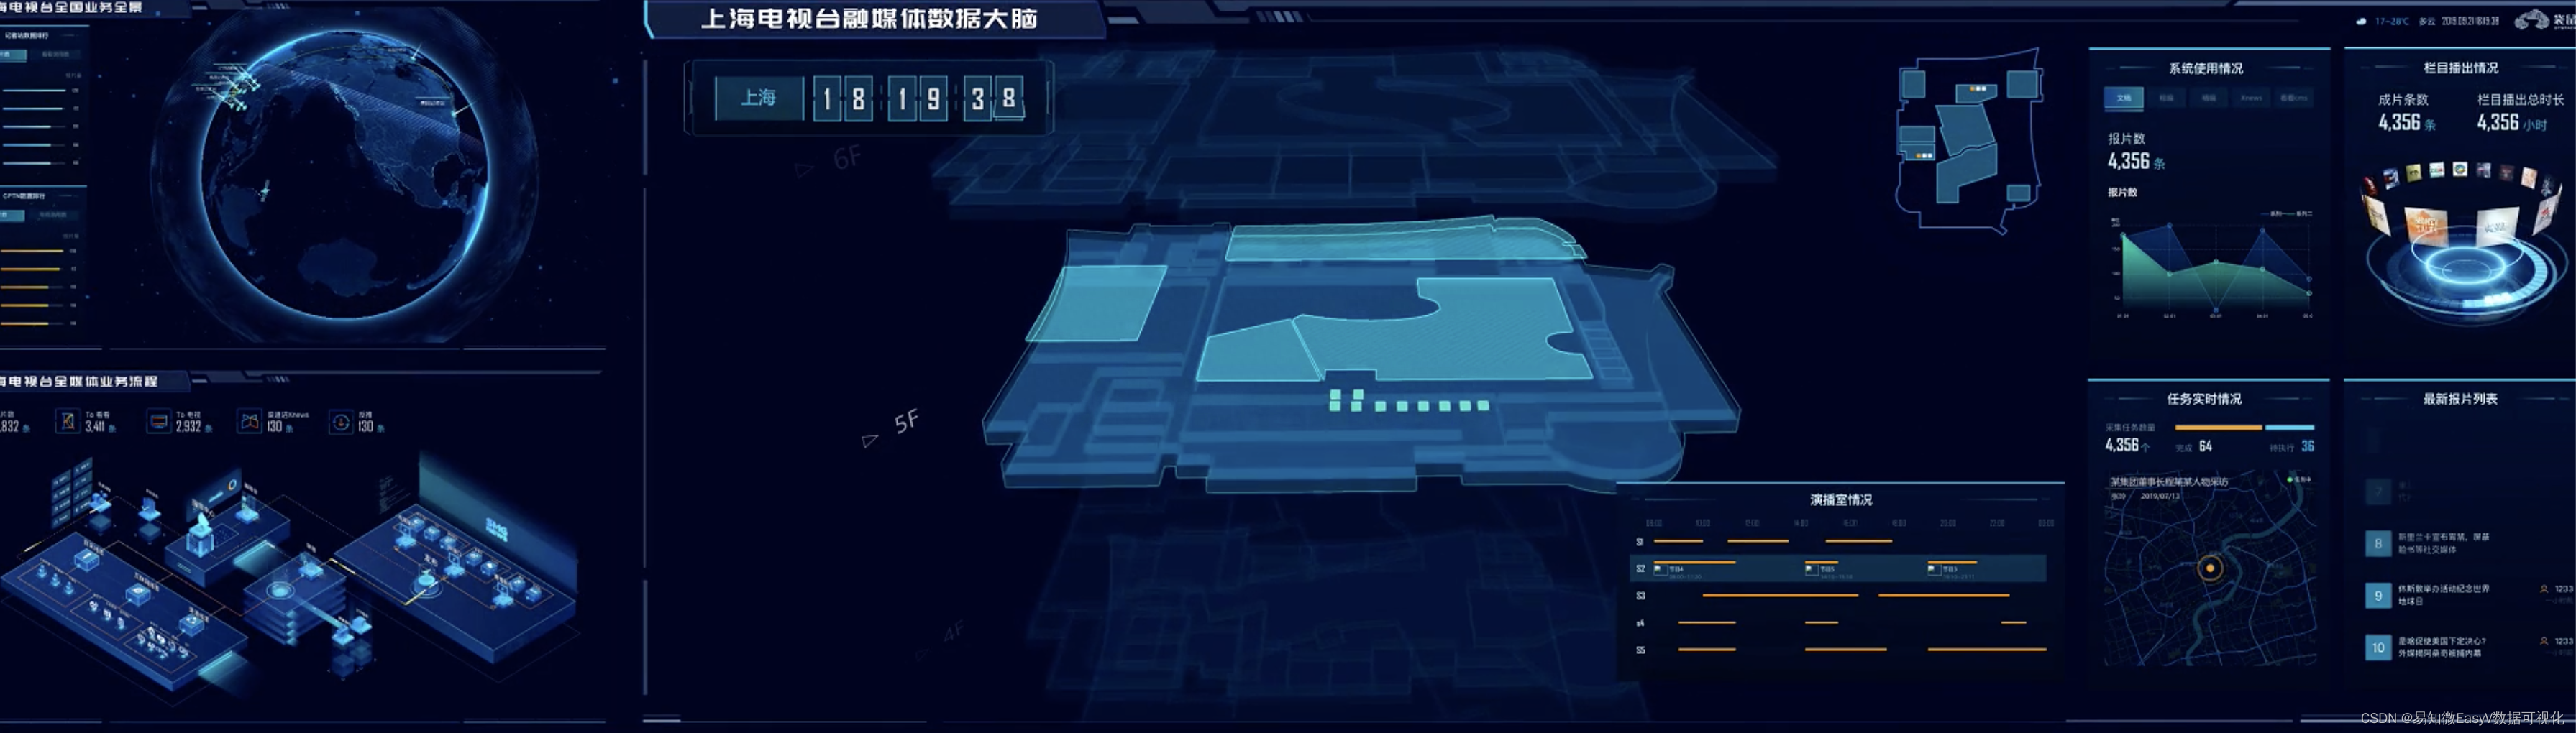2576x733 pixels.
Task: Click the first program thumbnail in S2 row
Action: (x=1661, y=568)
